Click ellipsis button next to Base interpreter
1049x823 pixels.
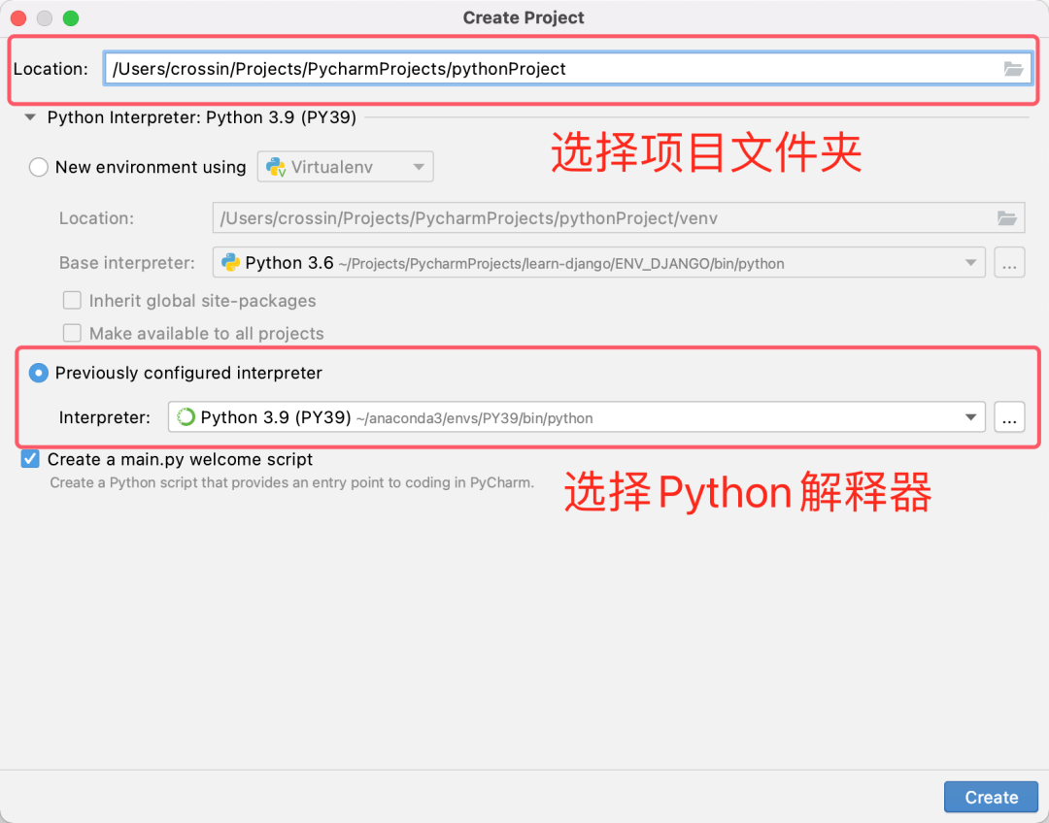coord(1009,263)
